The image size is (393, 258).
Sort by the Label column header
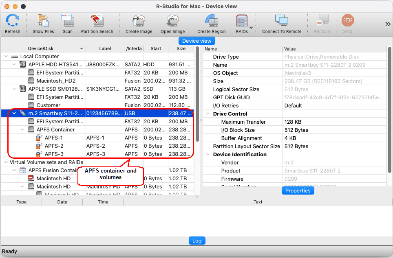click(x=105, y=48)
